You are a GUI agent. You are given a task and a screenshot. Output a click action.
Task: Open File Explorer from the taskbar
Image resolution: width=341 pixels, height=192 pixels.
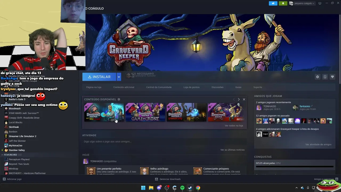(x=151, y=188)
